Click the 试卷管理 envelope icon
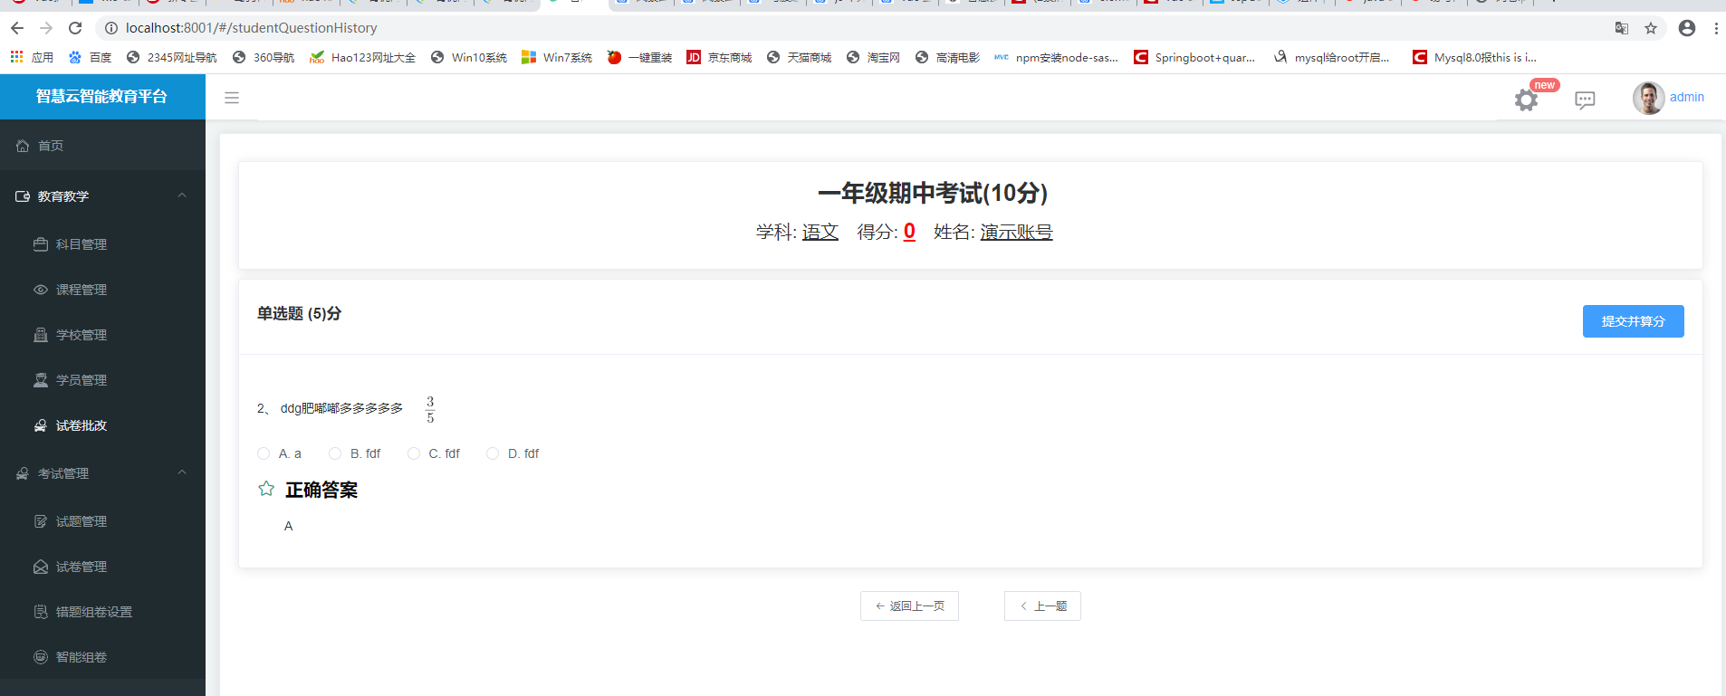 pyautogui.click(x=41, y=567)
